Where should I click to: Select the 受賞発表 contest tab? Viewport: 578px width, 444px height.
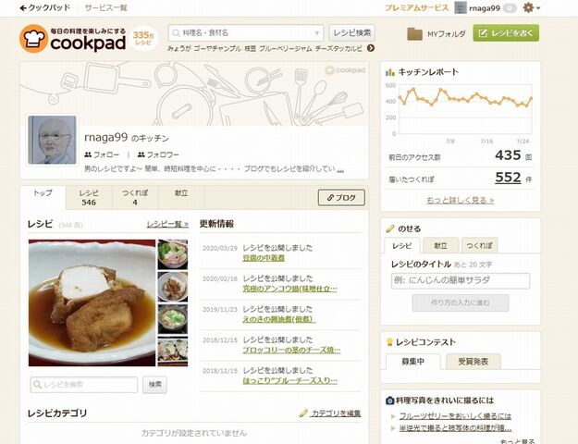pyautogui.click(x=473, y=362)
